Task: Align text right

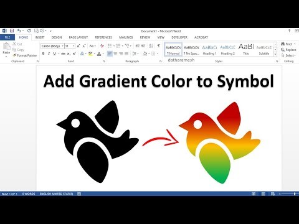Action: [x=121, y=54]
